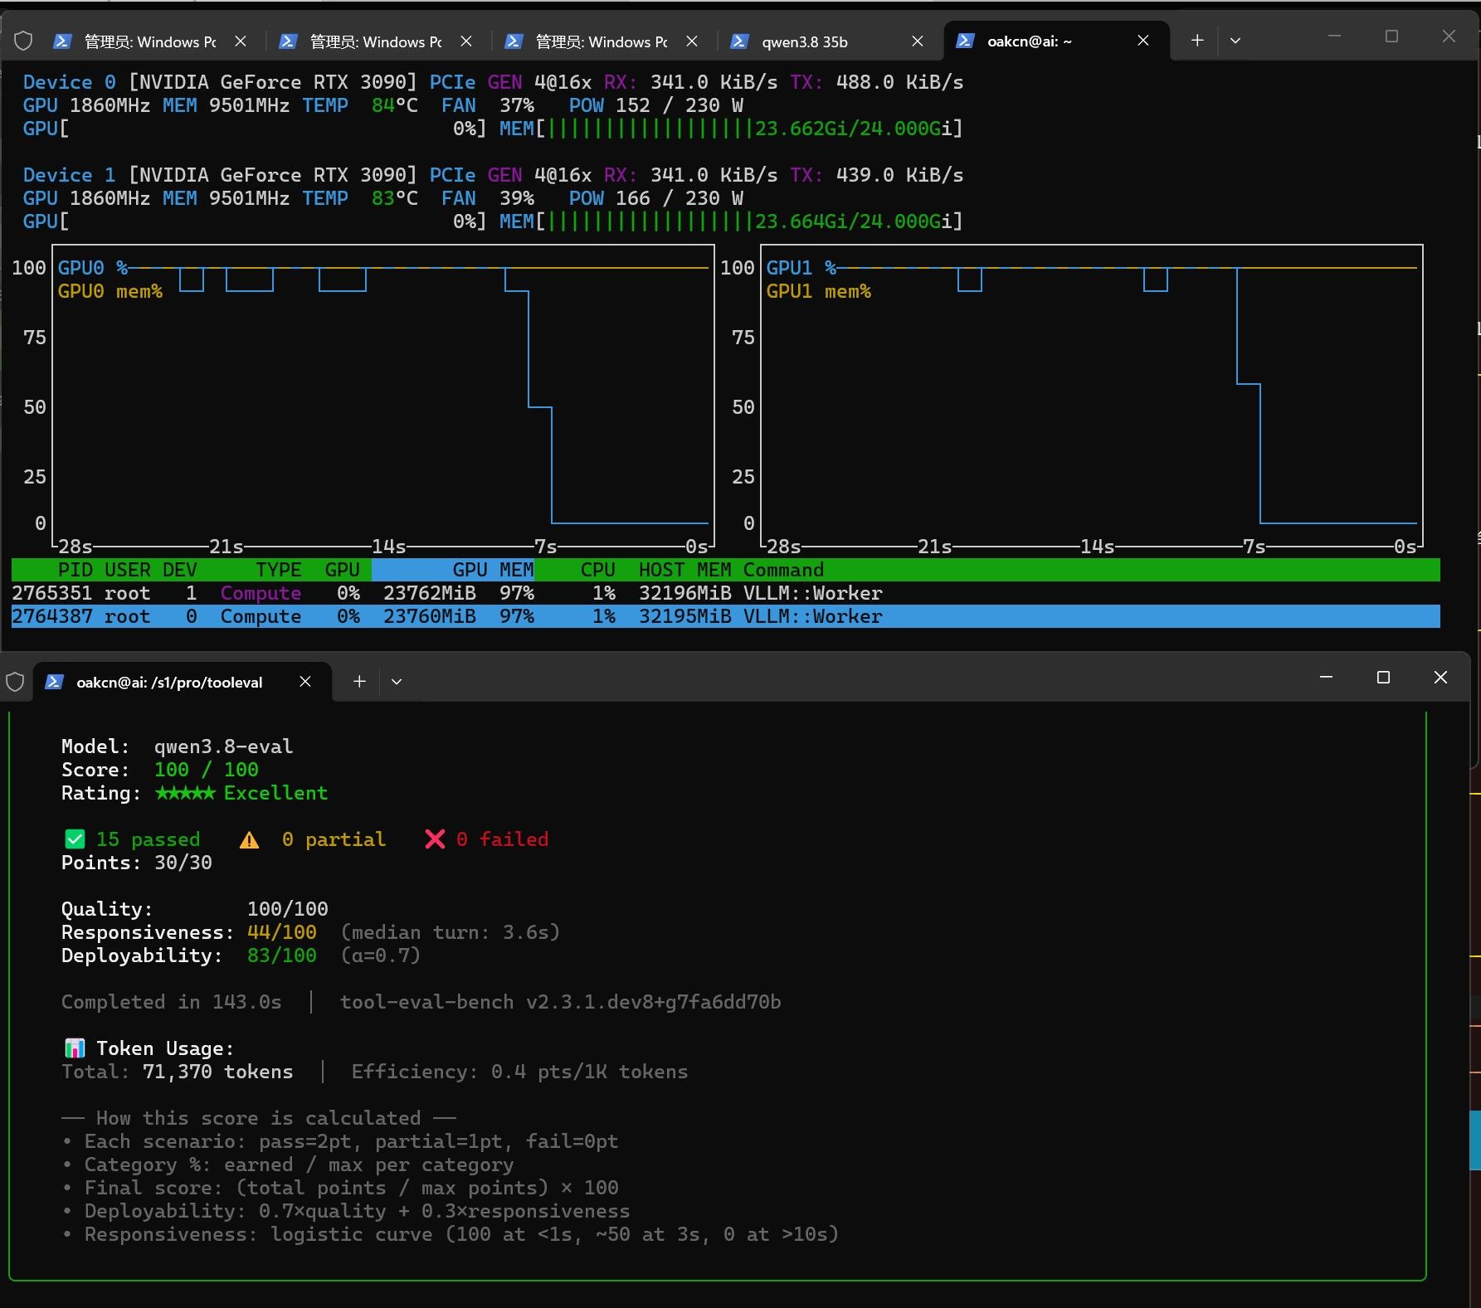Click PowerShell icon on qwen3.8 35b tab
Viewport: 1481px width, 1308px height.
(739, 41)
